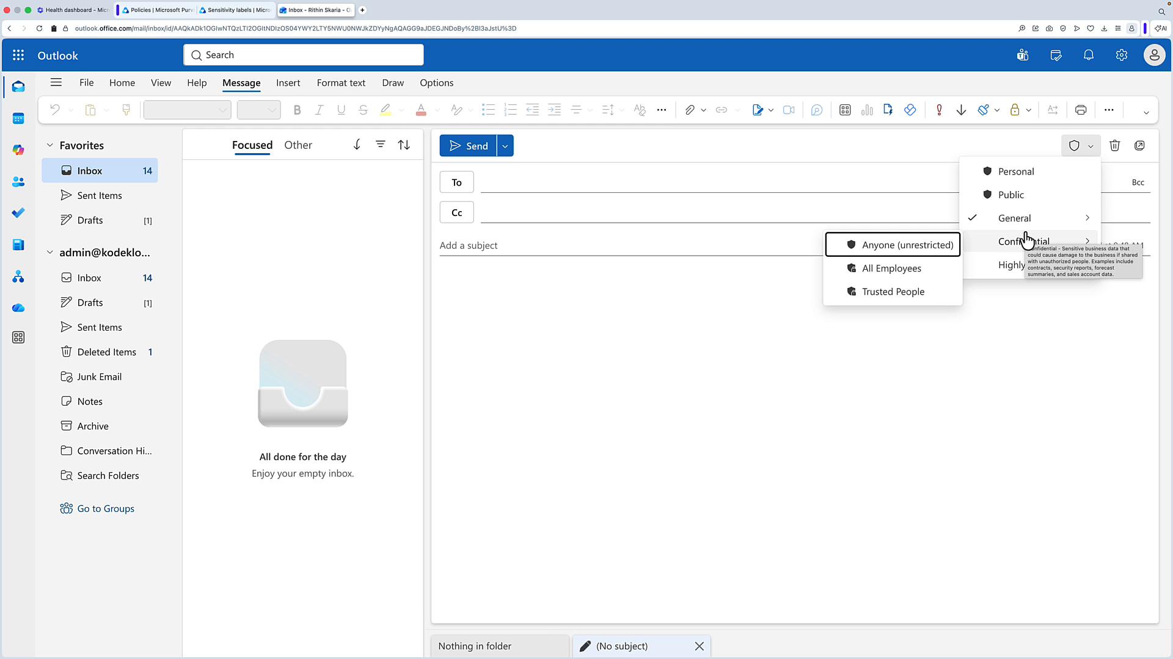
Task: Open the Send options dropdown arrow
Action: point(505,146)
